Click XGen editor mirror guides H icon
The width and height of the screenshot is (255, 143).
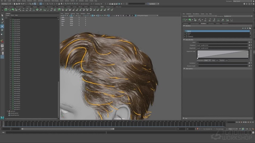pyautogui.click(x=223, y=20)
